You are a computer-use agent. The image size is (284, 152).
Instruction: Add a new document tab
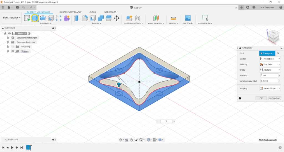[x=242, y=7]
